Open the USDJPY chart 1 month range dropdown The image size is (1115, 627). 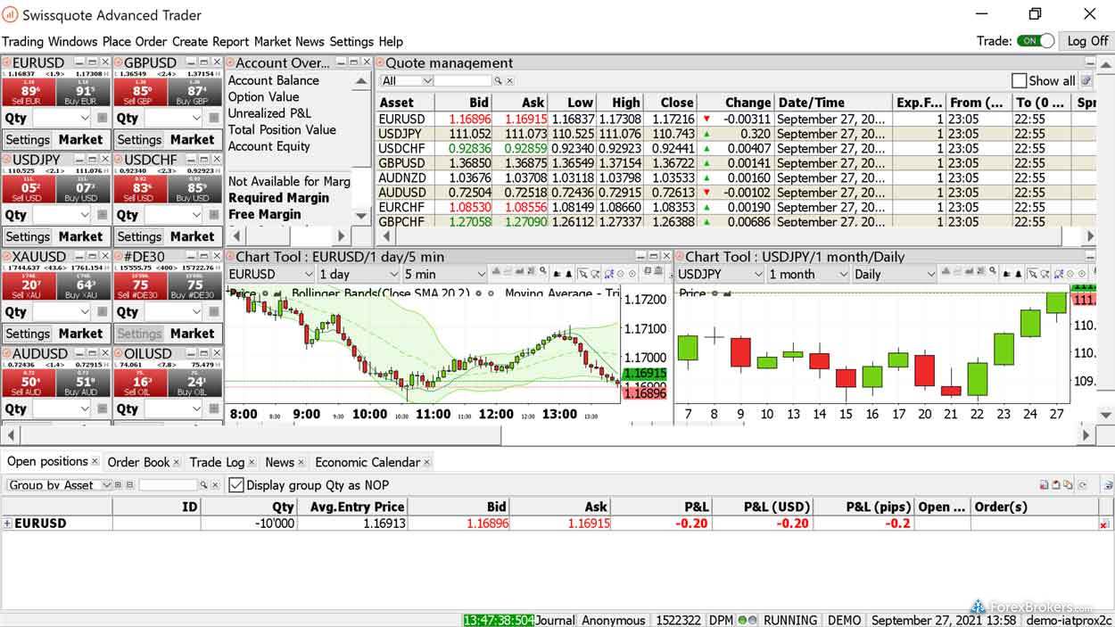click(806, 275)
